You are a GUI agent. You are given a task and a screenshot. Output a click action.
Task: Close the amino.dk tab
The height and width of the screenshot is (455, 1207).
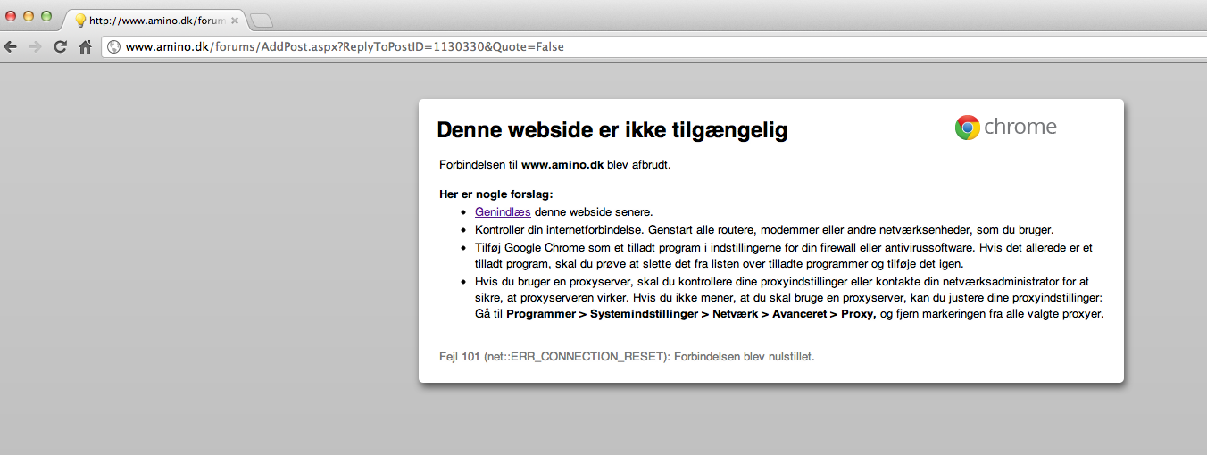click(x=234, y=20)
